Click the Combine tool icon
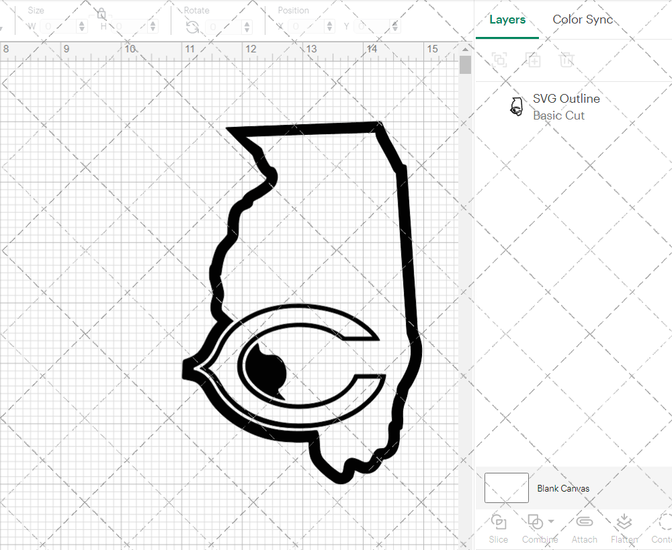The image size is (672, 550). pos(536,521)
